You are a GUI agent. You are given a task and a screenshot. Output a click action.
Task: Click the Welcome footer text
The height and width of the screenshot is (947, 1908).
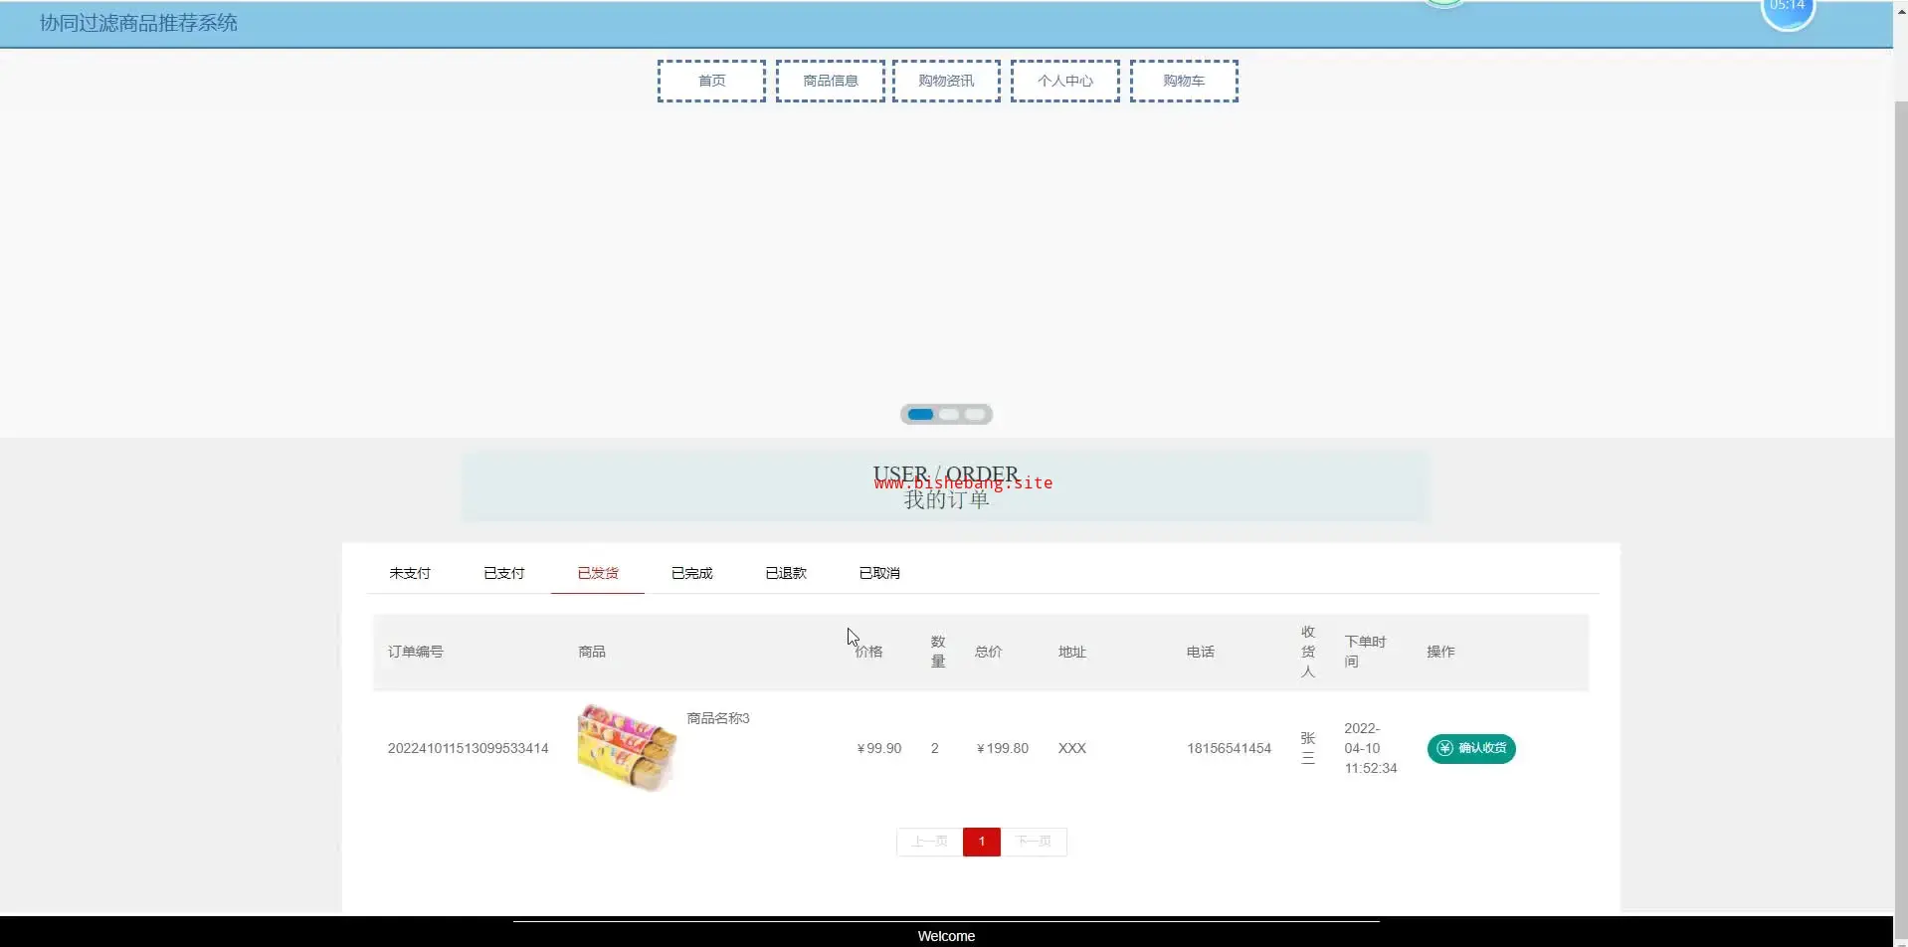click(946, 936)
